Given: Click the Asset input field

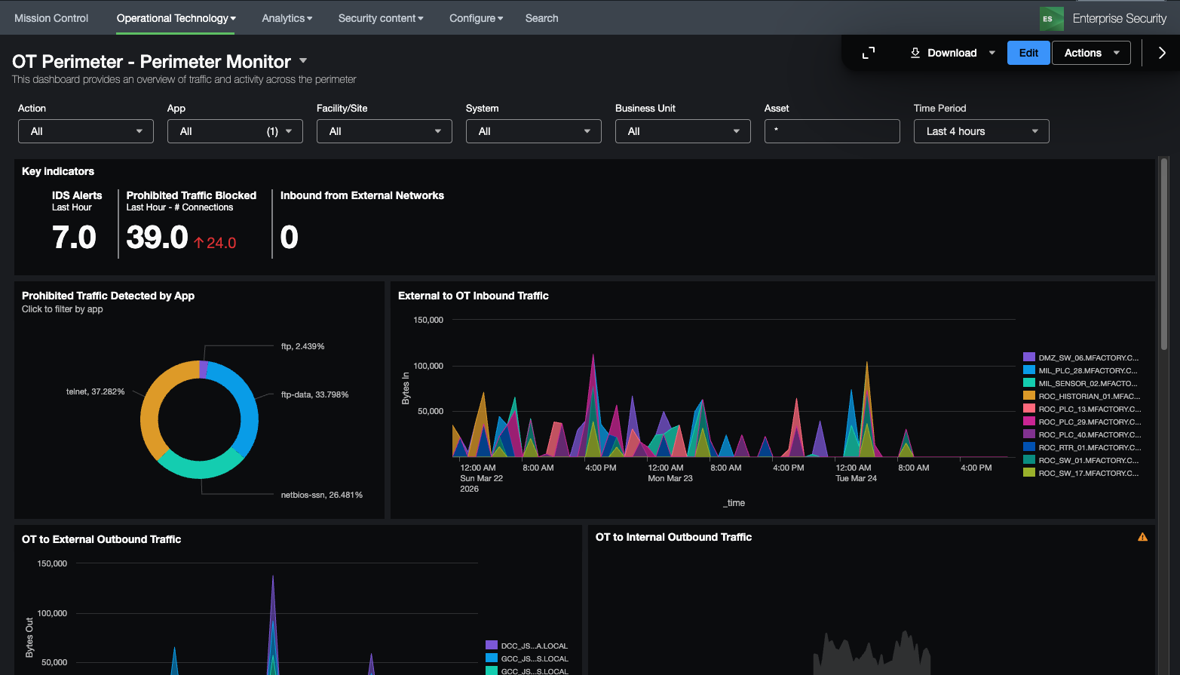Looking at the screenshot, I should (832, 131).
